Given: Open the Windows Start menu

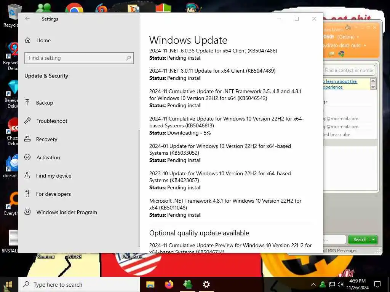Looking at the screenshot, I should coord(9,284).
